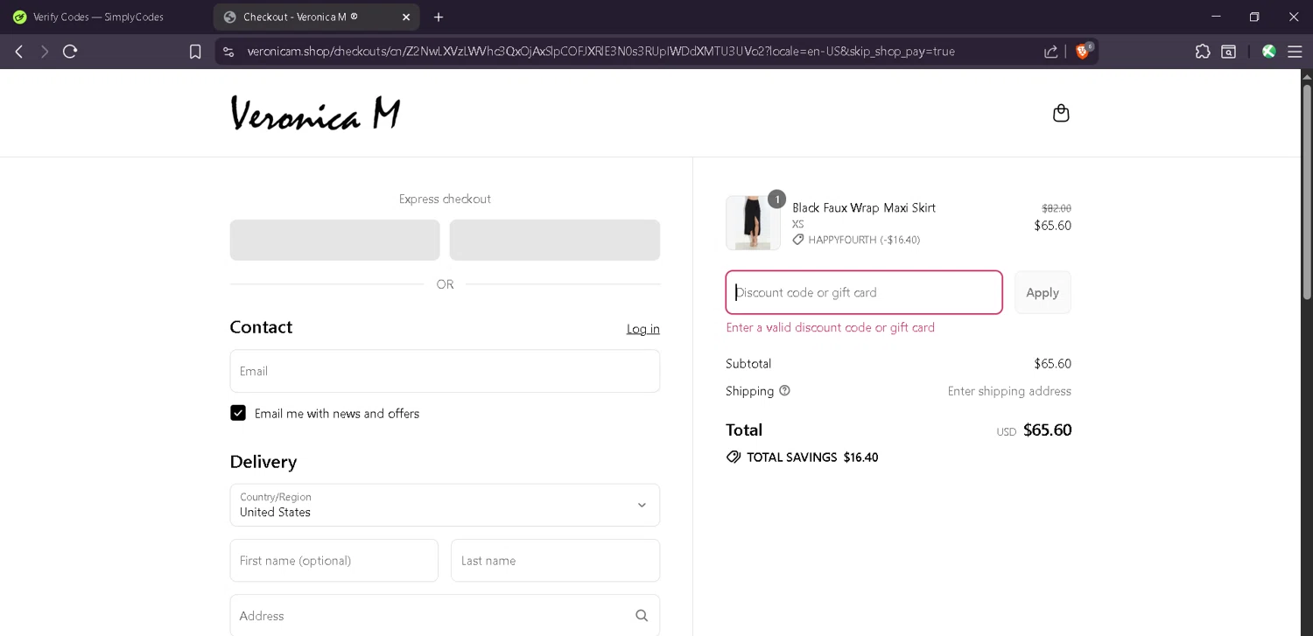1313x636 pixels.
Task: Uncheck Email me with news and offers
Action: pos(238,413)
